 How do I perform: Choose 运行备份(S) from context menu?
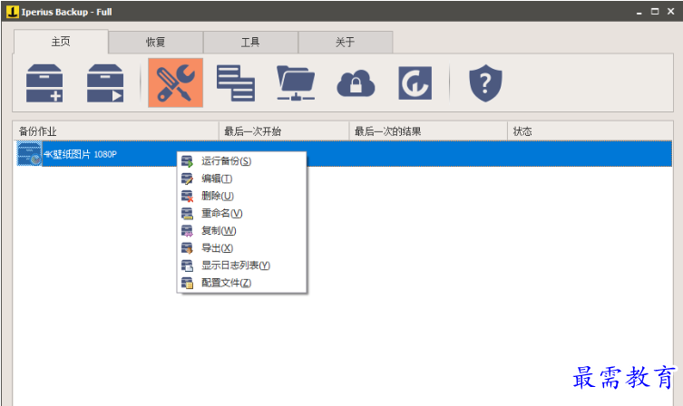pyautogui.click(x=242, y=161)
